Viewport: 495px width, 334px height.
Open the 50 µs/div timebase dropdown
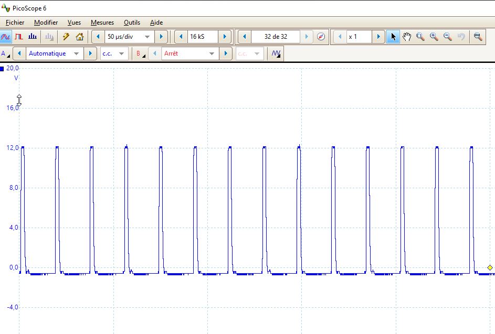tap(130, 37)
